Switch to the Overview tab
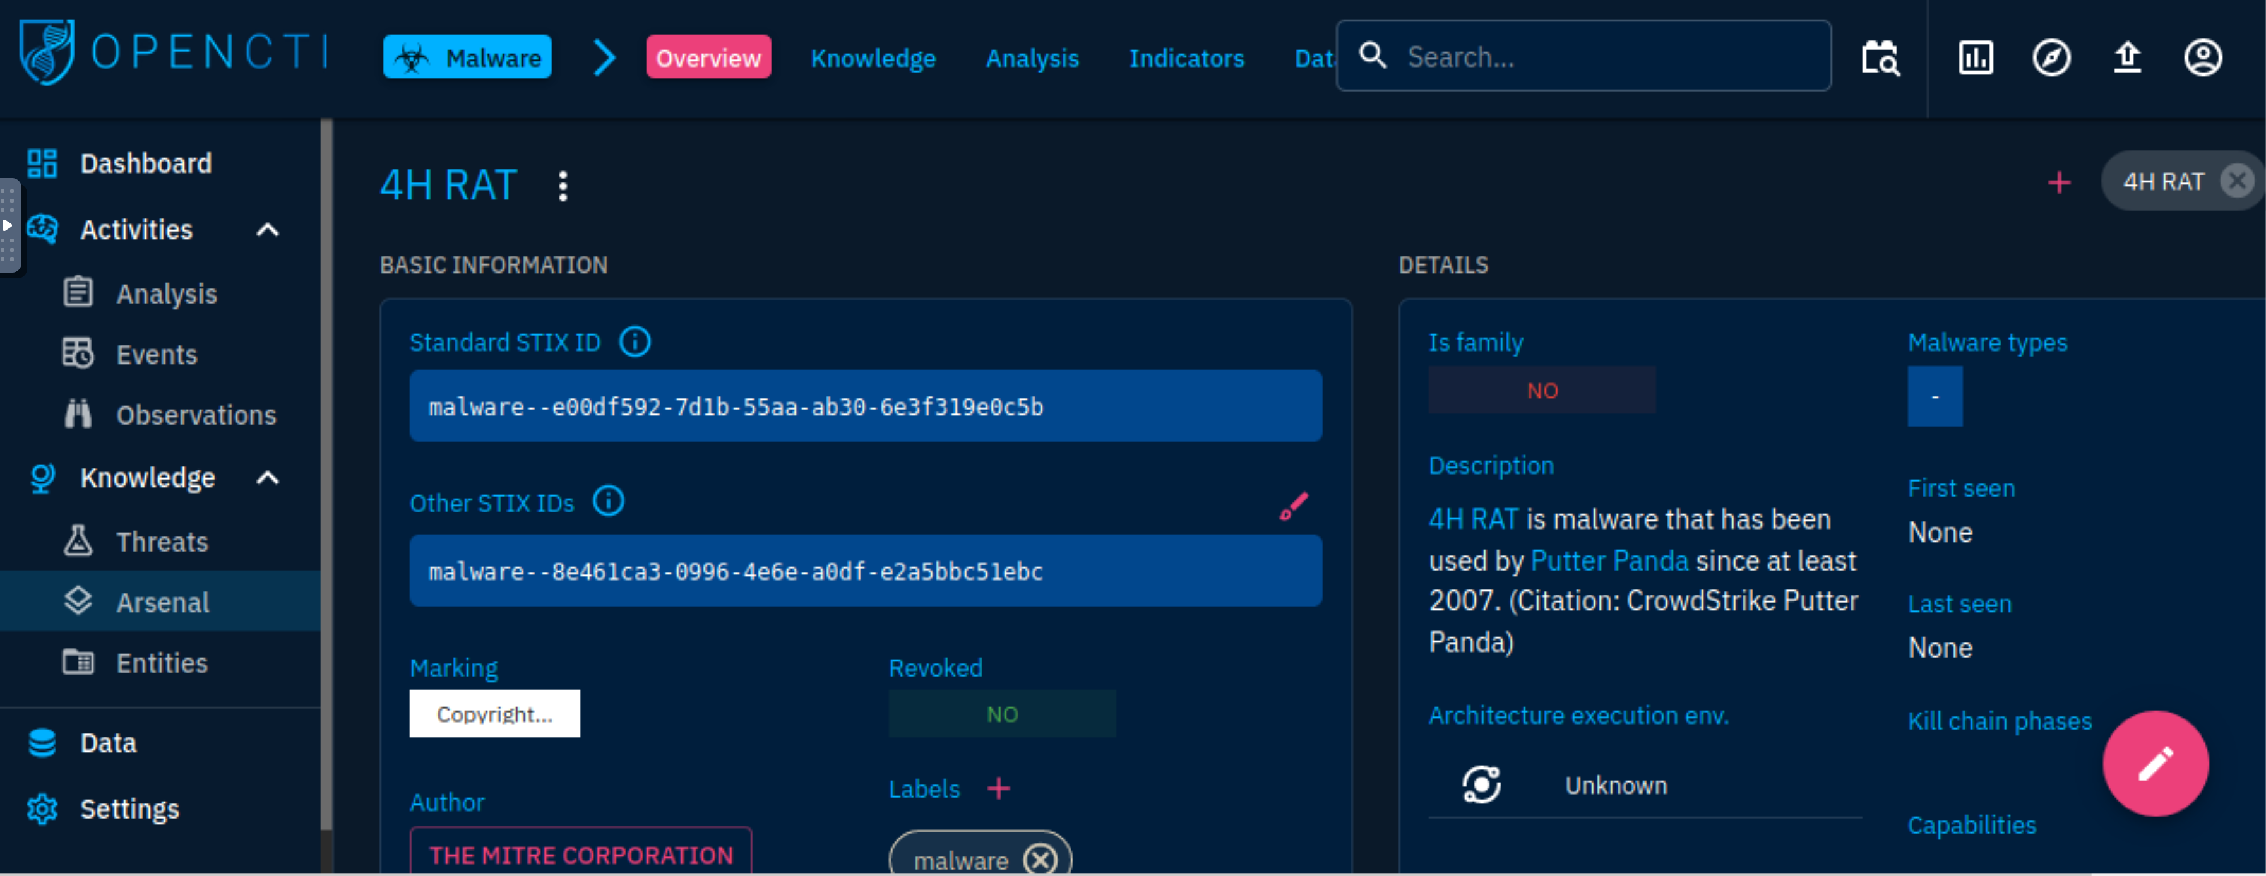This screenshot has height=876, width=2266. click(x=708, y=57)
